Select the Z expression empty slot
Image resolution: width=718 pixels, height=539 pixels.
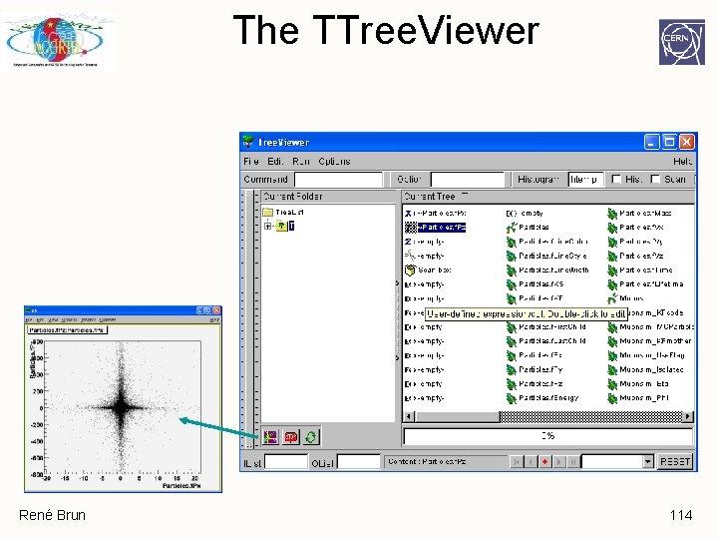[425, 242]
